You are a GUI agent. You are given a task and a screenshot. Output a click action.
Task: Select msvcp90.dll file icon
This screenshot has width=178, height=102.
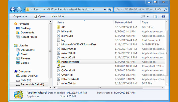58,53
